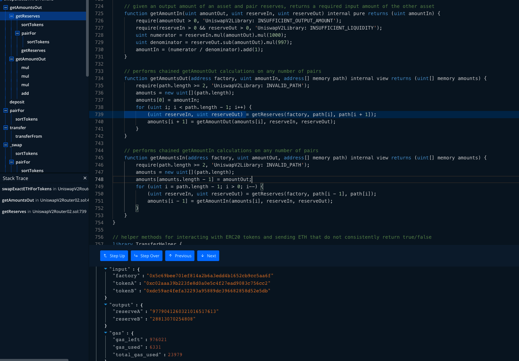
Task: Click the "total_gas_used" value 23979
Action: pos(175,355)
